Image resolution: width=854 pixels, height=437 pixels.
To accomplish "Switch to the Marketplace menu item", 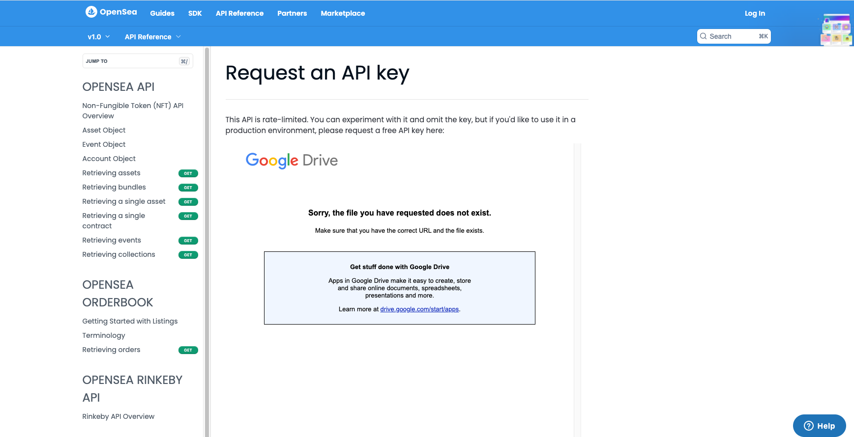I will click(343, 13).
